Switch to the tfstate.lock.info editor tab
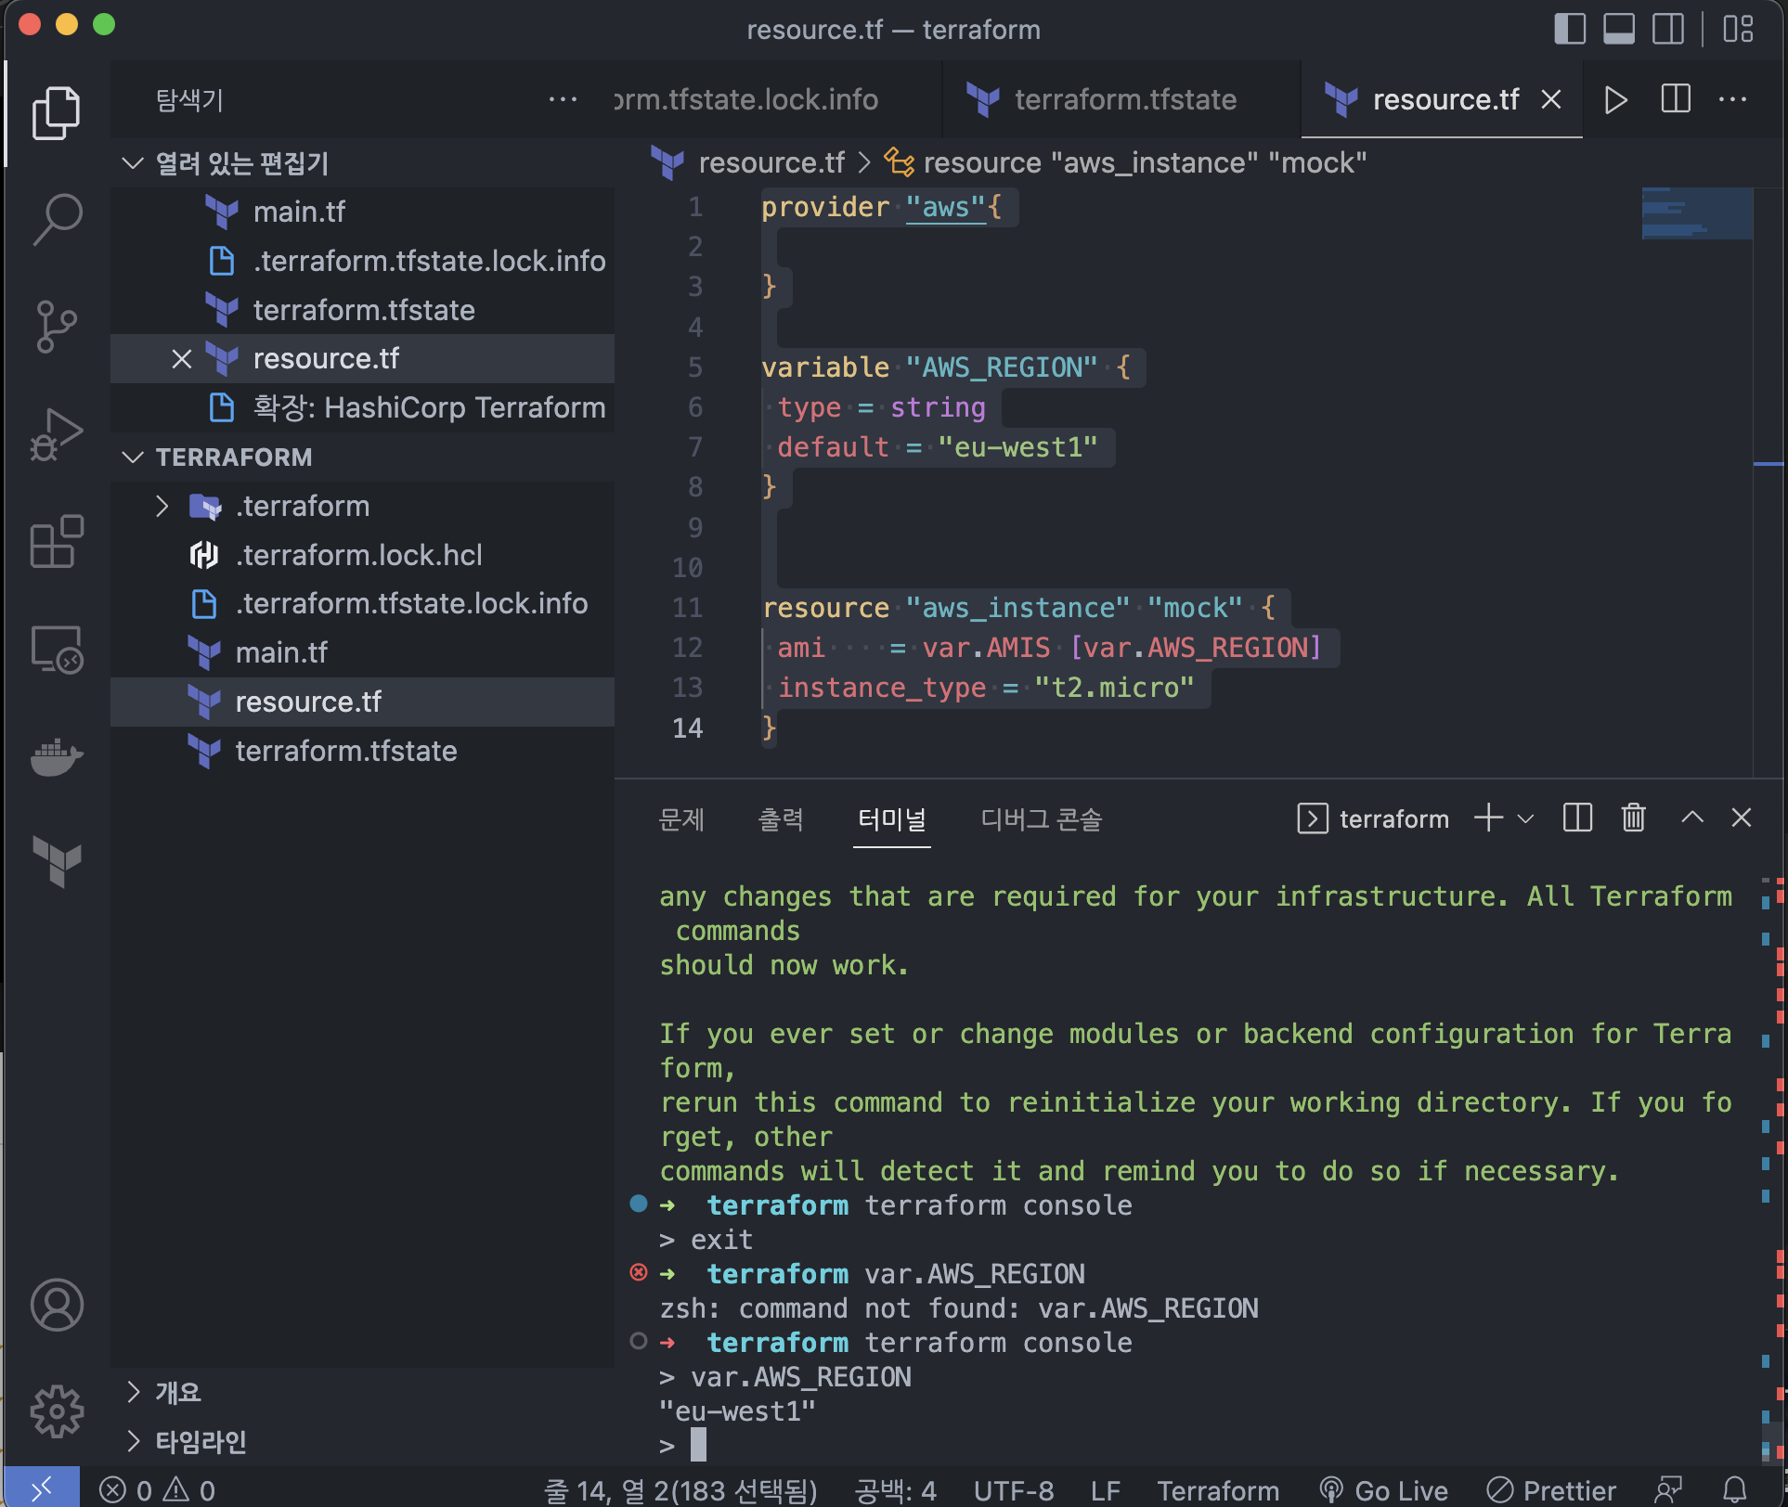Image resolution: width=1788 pixels, height=1507 pixels. [777, 99]
